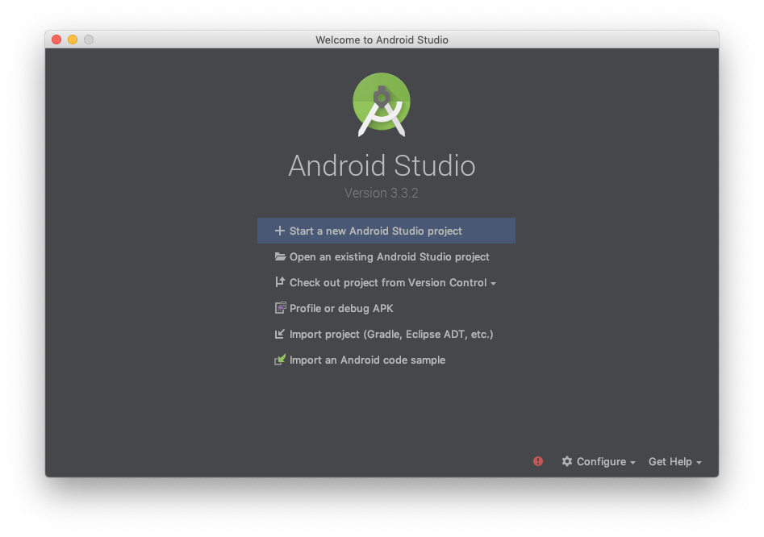Viewport: 764px width, 537px height.
Task: Choose "Import project (Gradle, Eclipse ADT, etc.)" text
Action: tap(390, 334)
